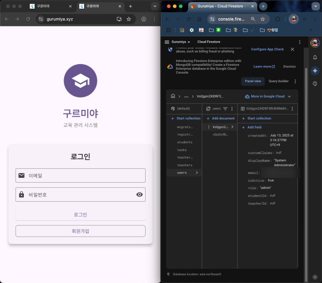Open the three-dot menu in gurumiya browser window
The width and height of the screenshot is (322, 283).
point(154,19)
